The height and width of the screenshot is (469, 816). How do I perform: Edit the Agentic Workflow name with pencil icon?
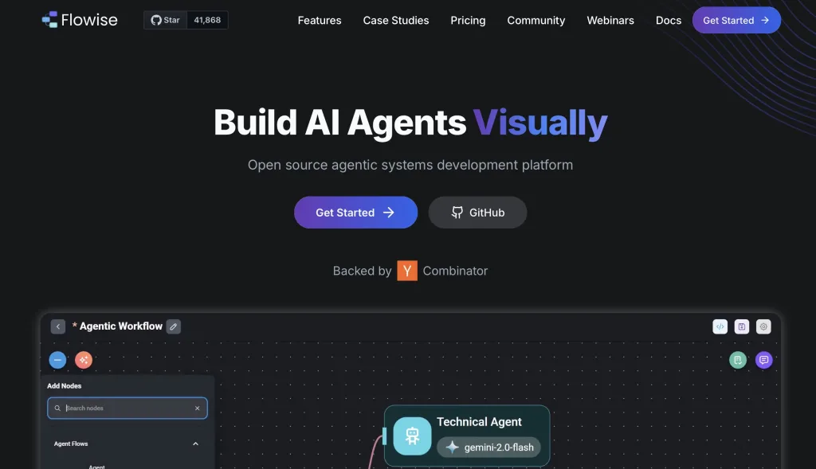coord(173,326)
